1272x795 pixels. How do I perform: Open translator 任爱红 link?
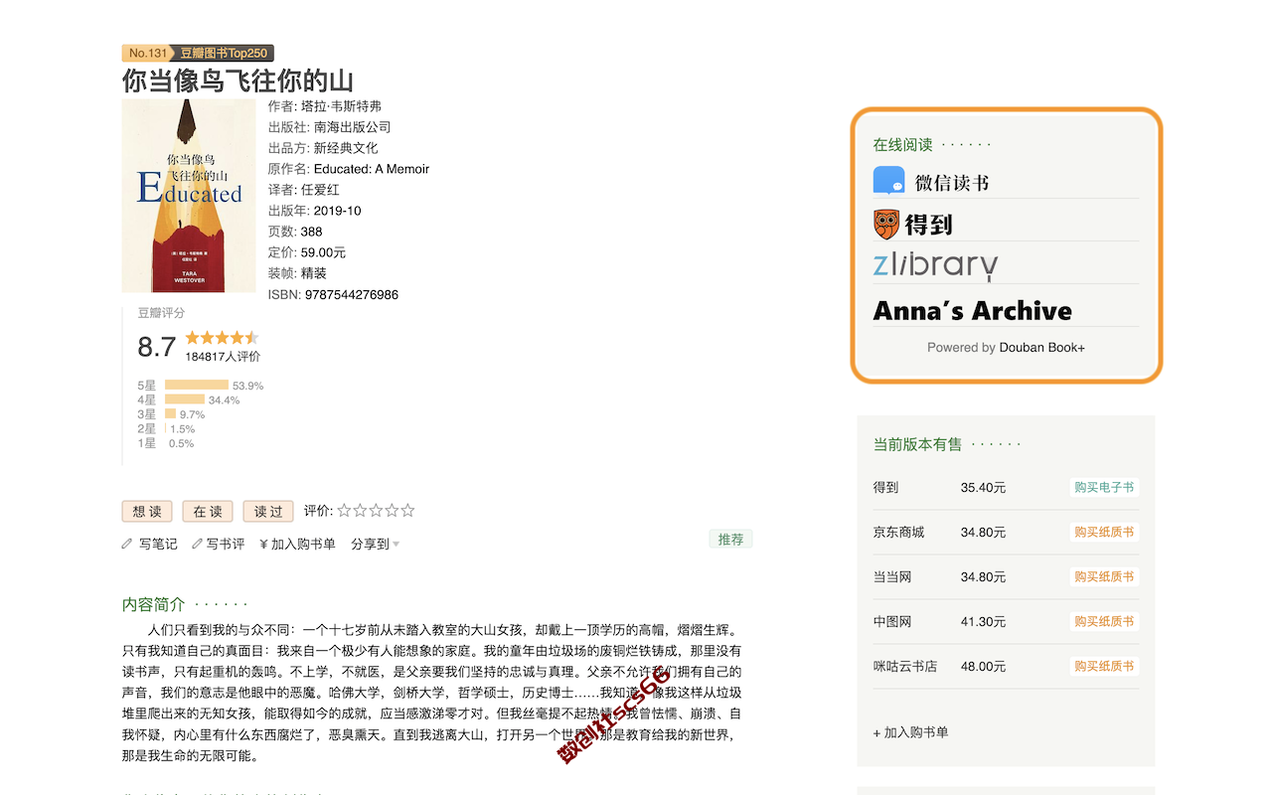(x=320, y=190)
